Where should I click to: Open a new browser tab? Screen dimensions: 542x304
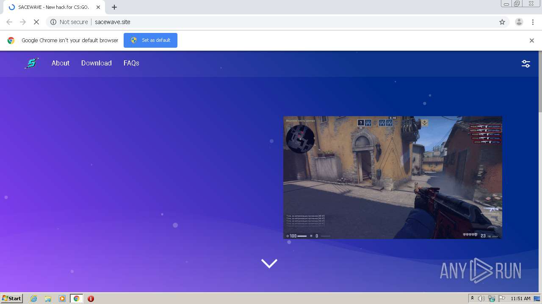(x=114, y=7)
